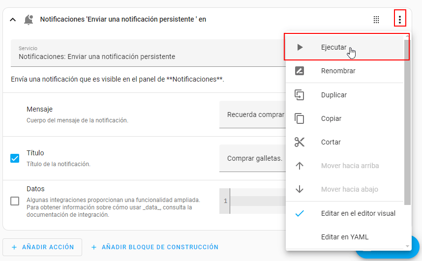This screenshot has height=261, width=422.
Task: Click the Renombrar pencil icon
Action: [300, 71]
